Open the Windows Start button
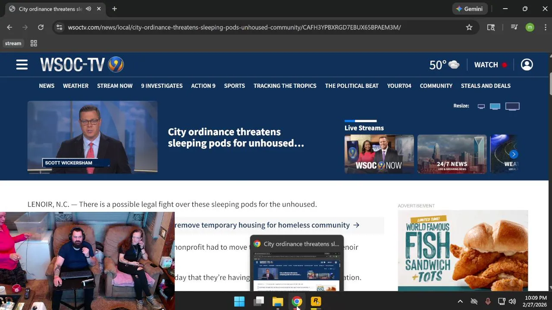Screen dimensions: 552x310 click(239, 301)
